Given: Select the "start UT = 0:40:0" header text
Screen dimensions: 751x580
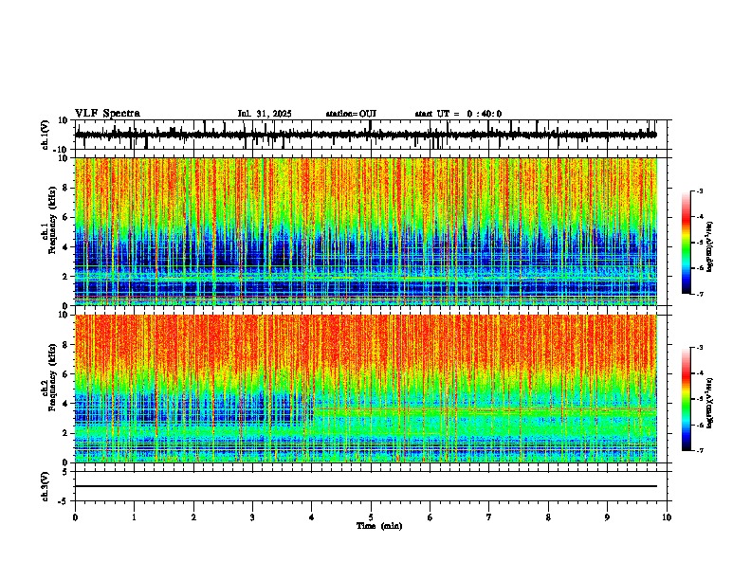Looking at the screenshot, I should [458, 114].
